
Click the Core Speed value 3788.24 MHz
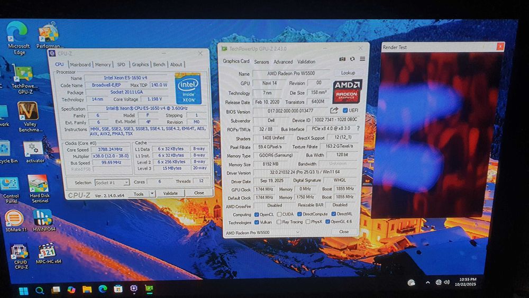tap(110, 149)
